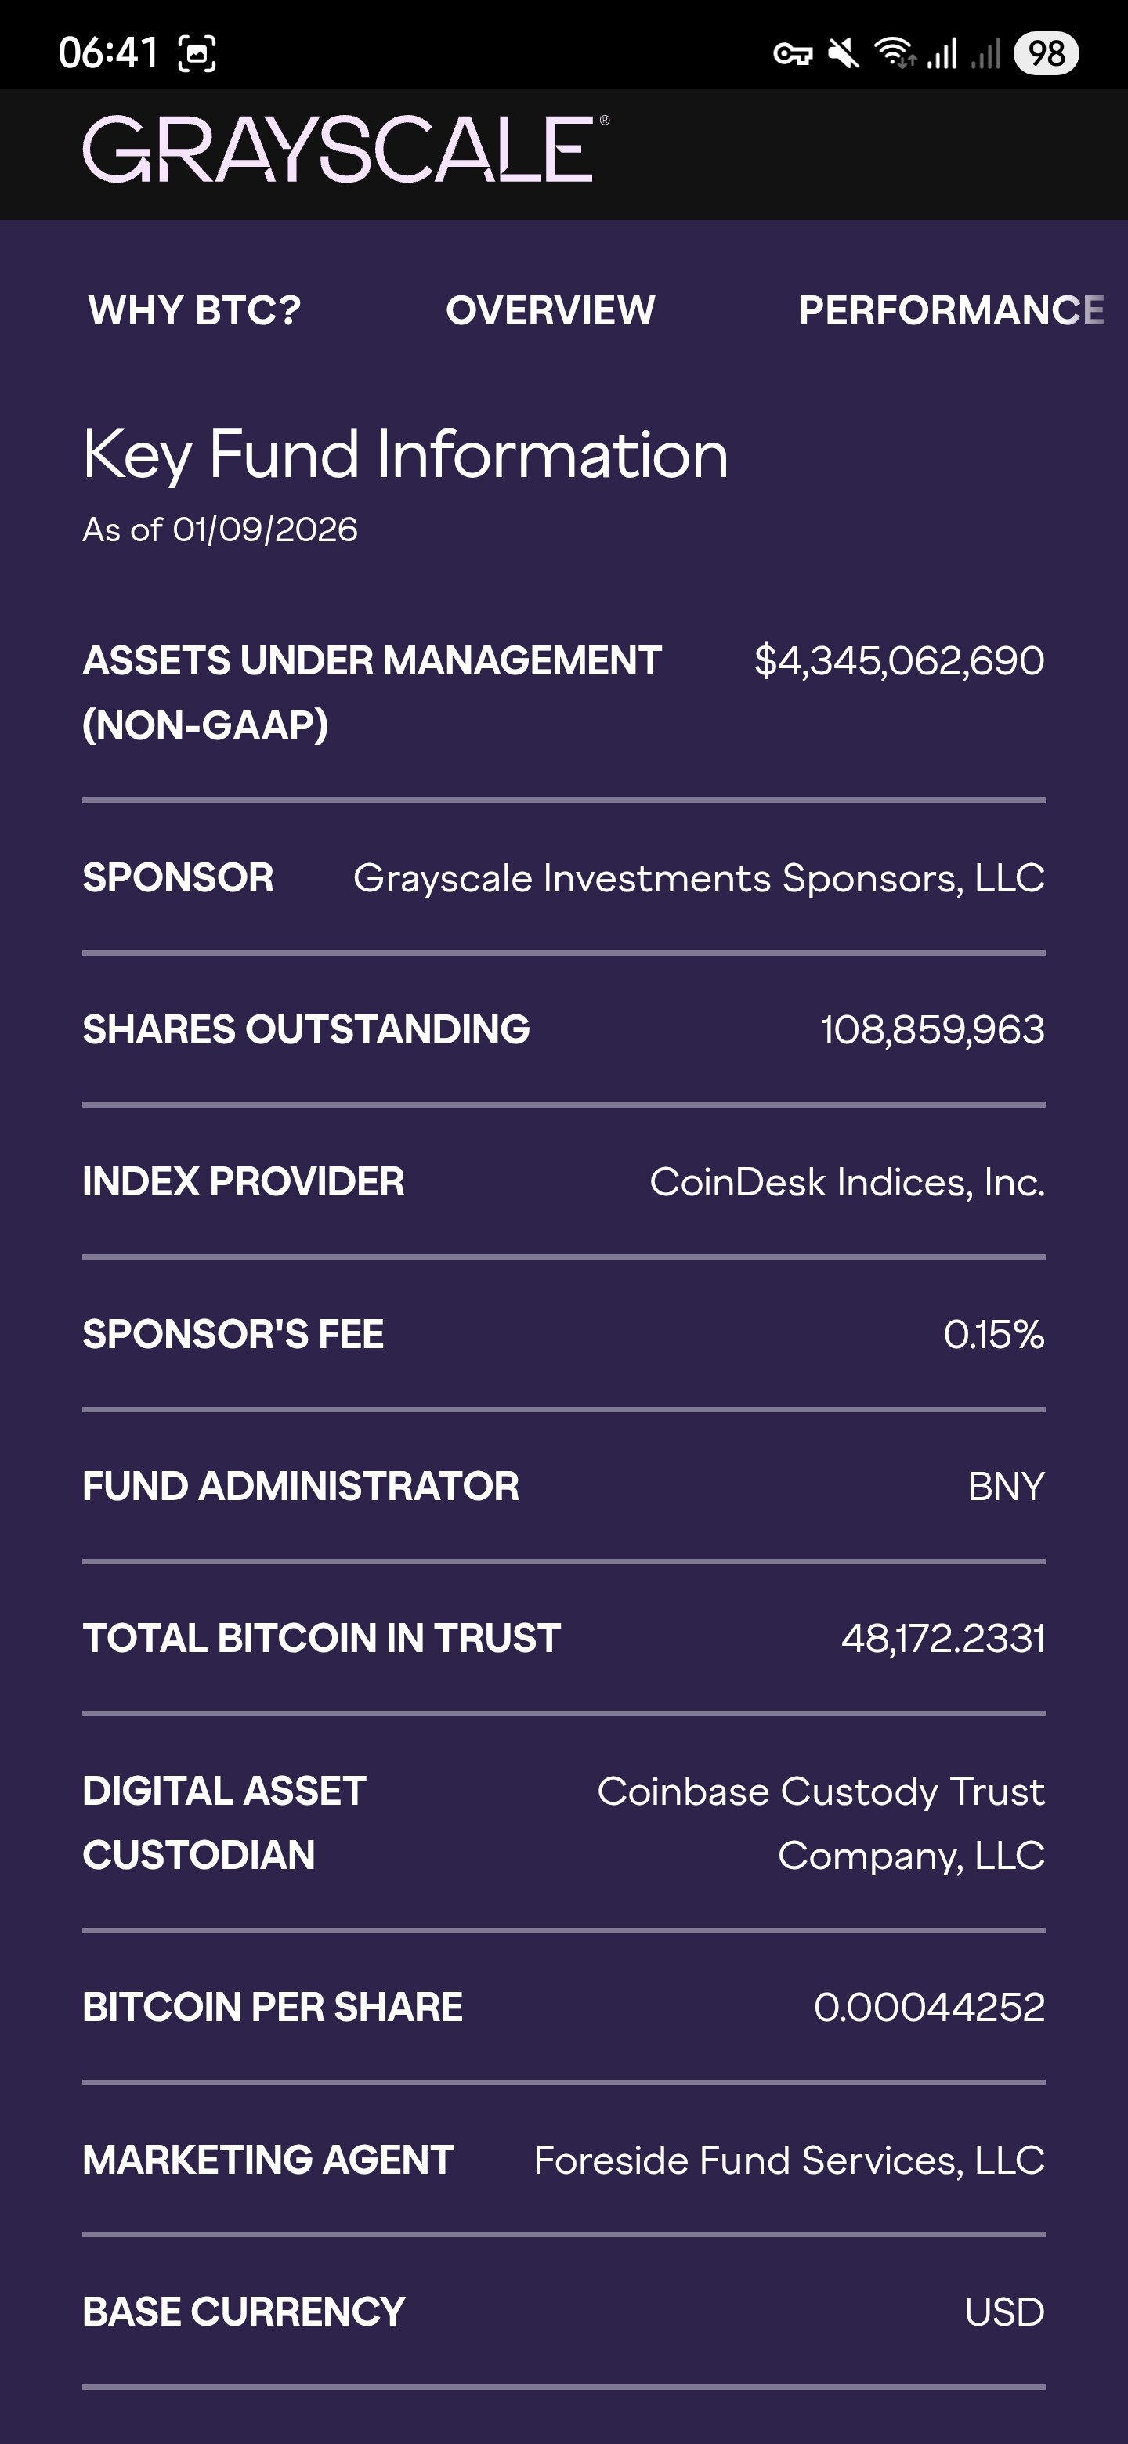Tap the Grayscale logo
This screenshot has height=2444, width=1128.
click(x=345, y=150)
